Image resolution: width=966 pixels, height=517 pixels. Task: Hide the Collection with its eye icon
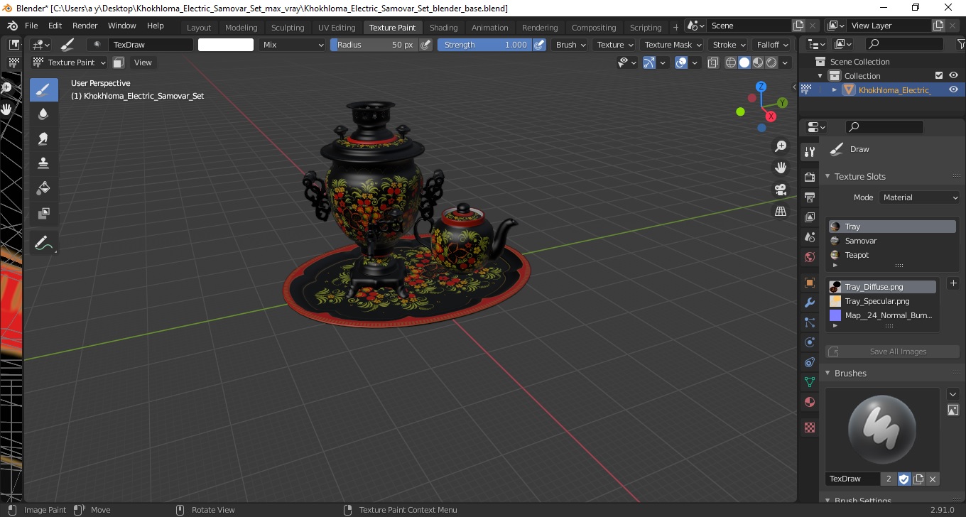click(x=954, y=76)
